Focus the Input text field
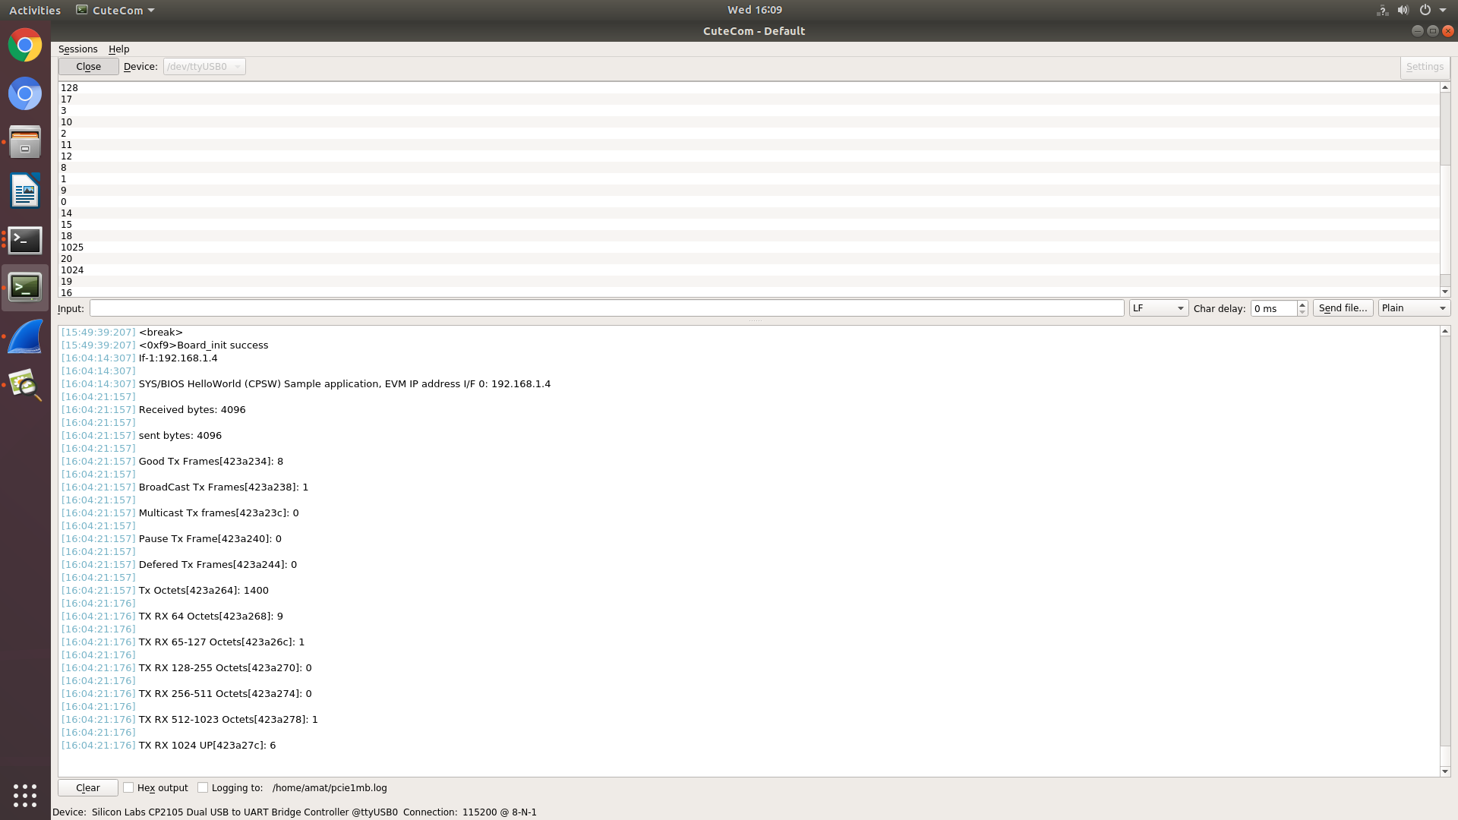 606,308
